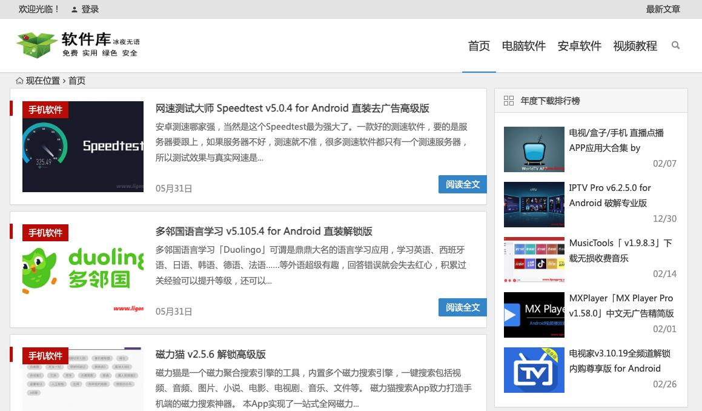Click the search magnifier icon
Image resolution: width=702 pixels, height=411 pixels.
(675, 45)
